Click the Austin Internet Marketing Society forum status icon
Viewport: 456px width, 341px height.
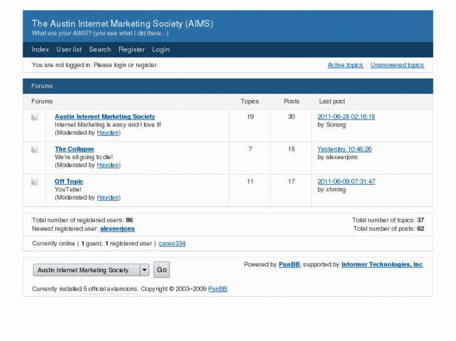34,117
